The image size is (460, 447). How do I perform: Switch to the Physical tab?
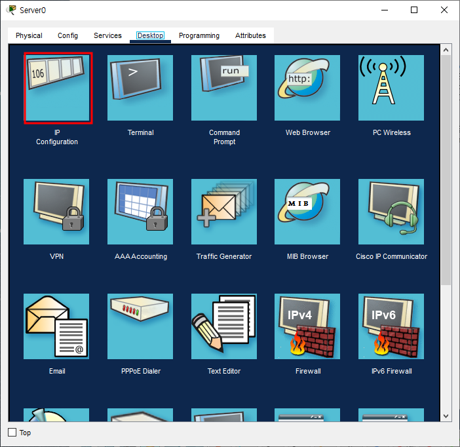29,35
